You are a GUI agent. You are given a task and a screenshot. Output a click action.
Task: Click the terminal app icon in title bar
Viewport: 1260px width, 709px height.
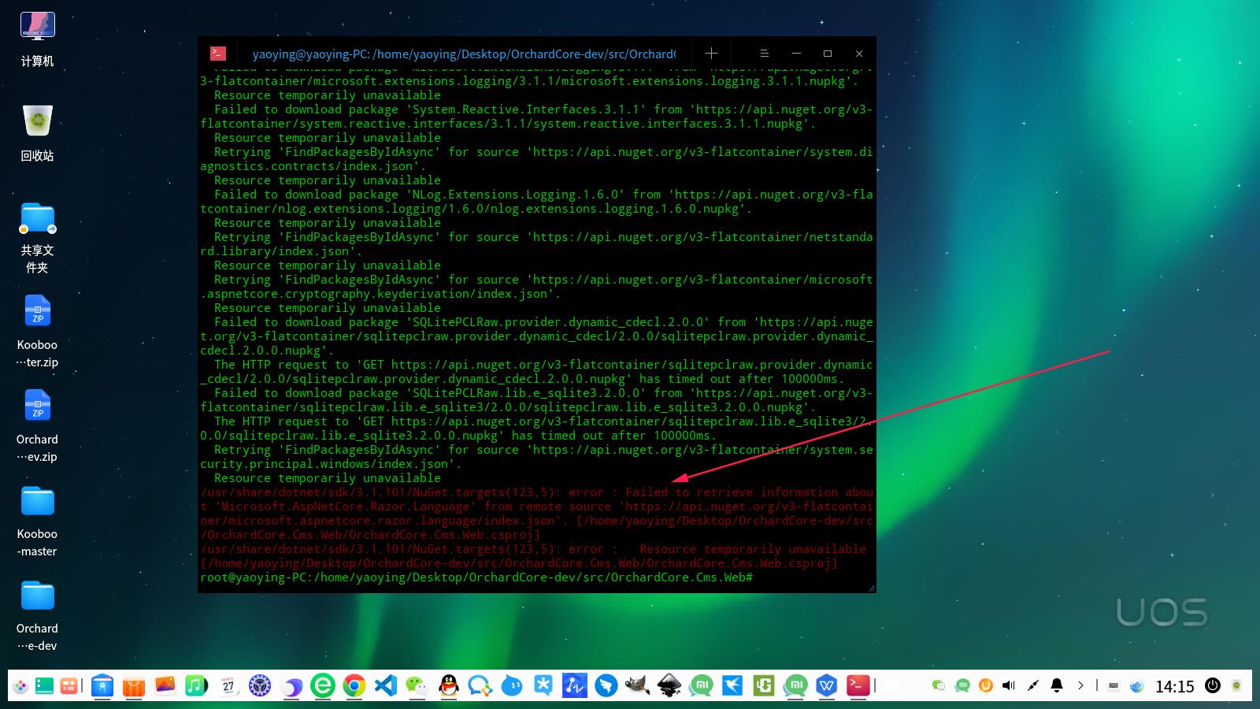coord(218,53)
